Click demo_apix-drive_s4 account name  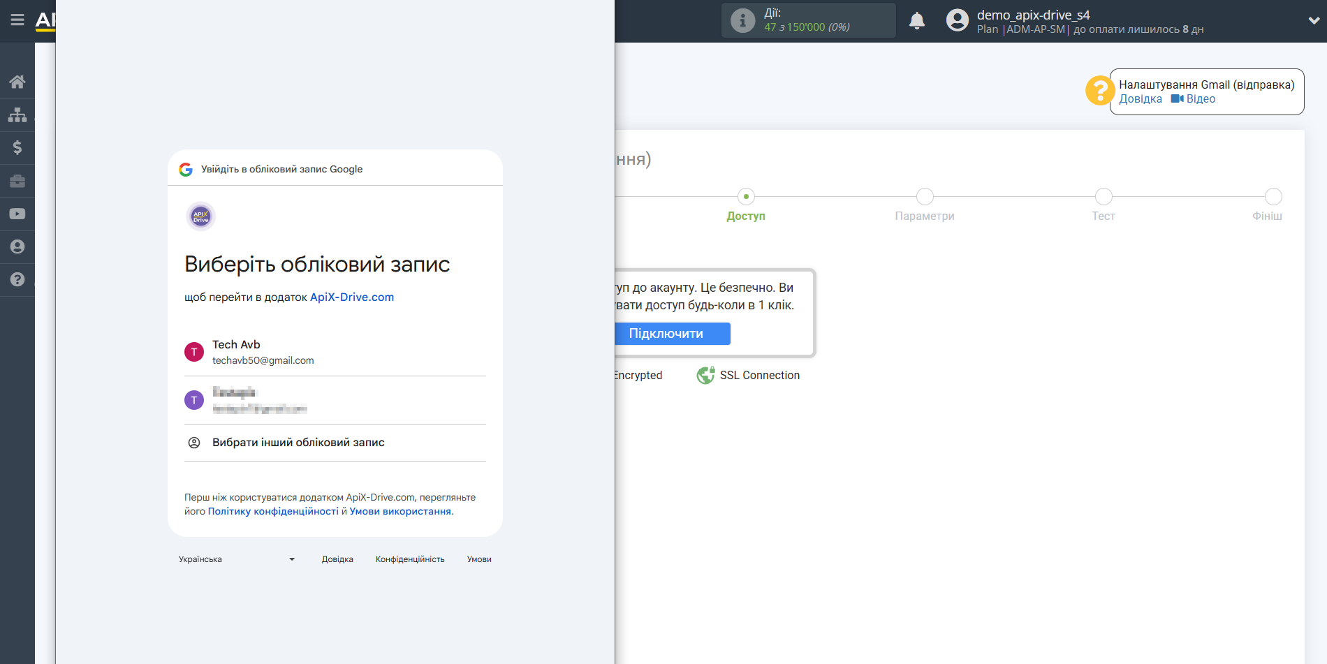[x=1033, y=15]
